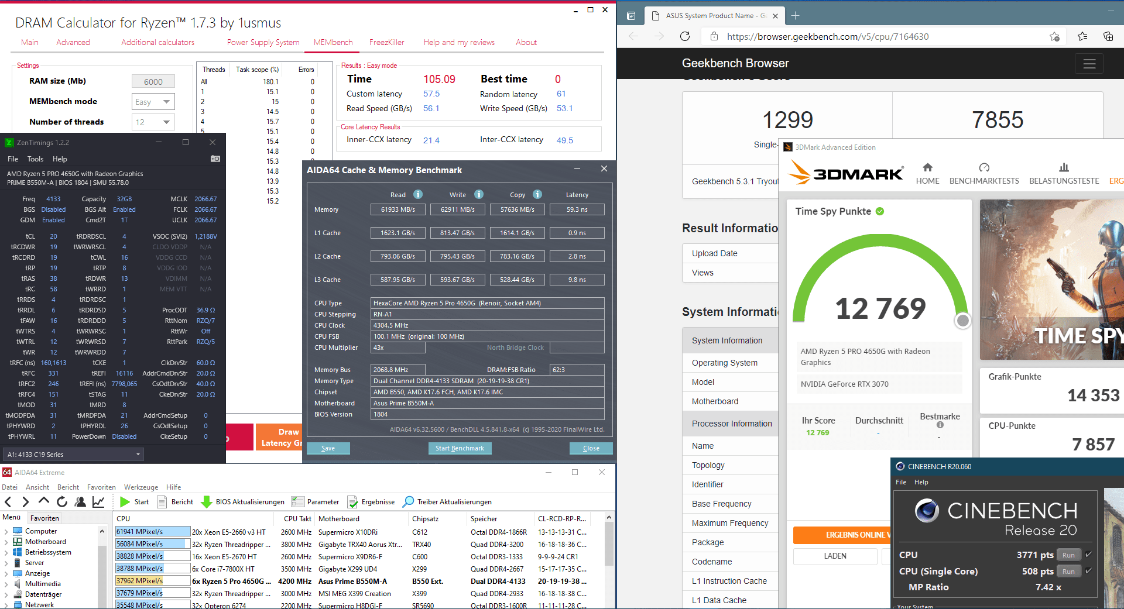Select 6x Ryzen 5 Pro 4650G result row

click(351, 581)
